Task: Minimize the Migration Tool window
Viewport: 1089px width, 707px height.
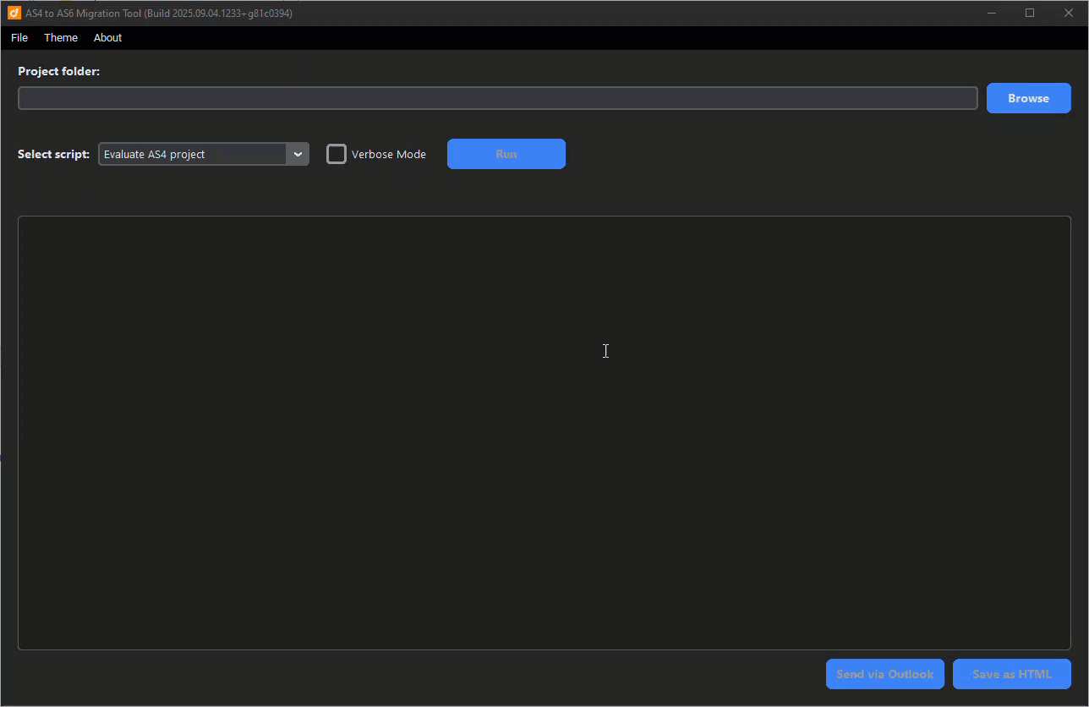Action: coord(992,13)
